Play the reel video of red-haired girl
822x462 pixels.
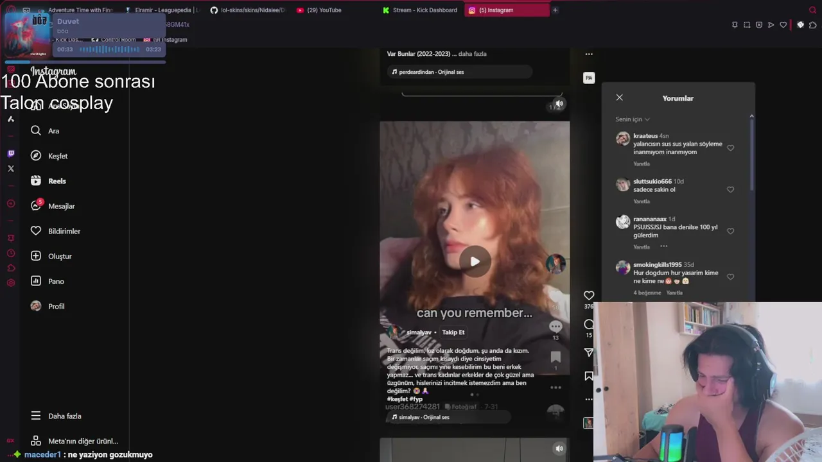[475, 261]
